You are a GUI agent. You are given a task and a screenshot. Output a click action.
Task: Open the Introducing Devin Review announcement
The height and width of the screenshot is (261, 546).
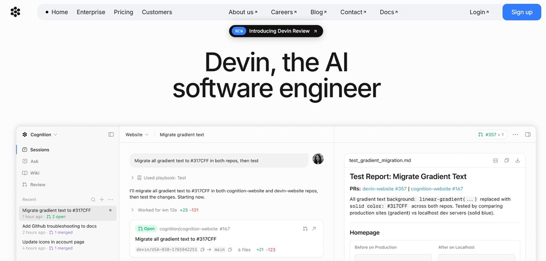pyautogui.click(x=276, y=31)
